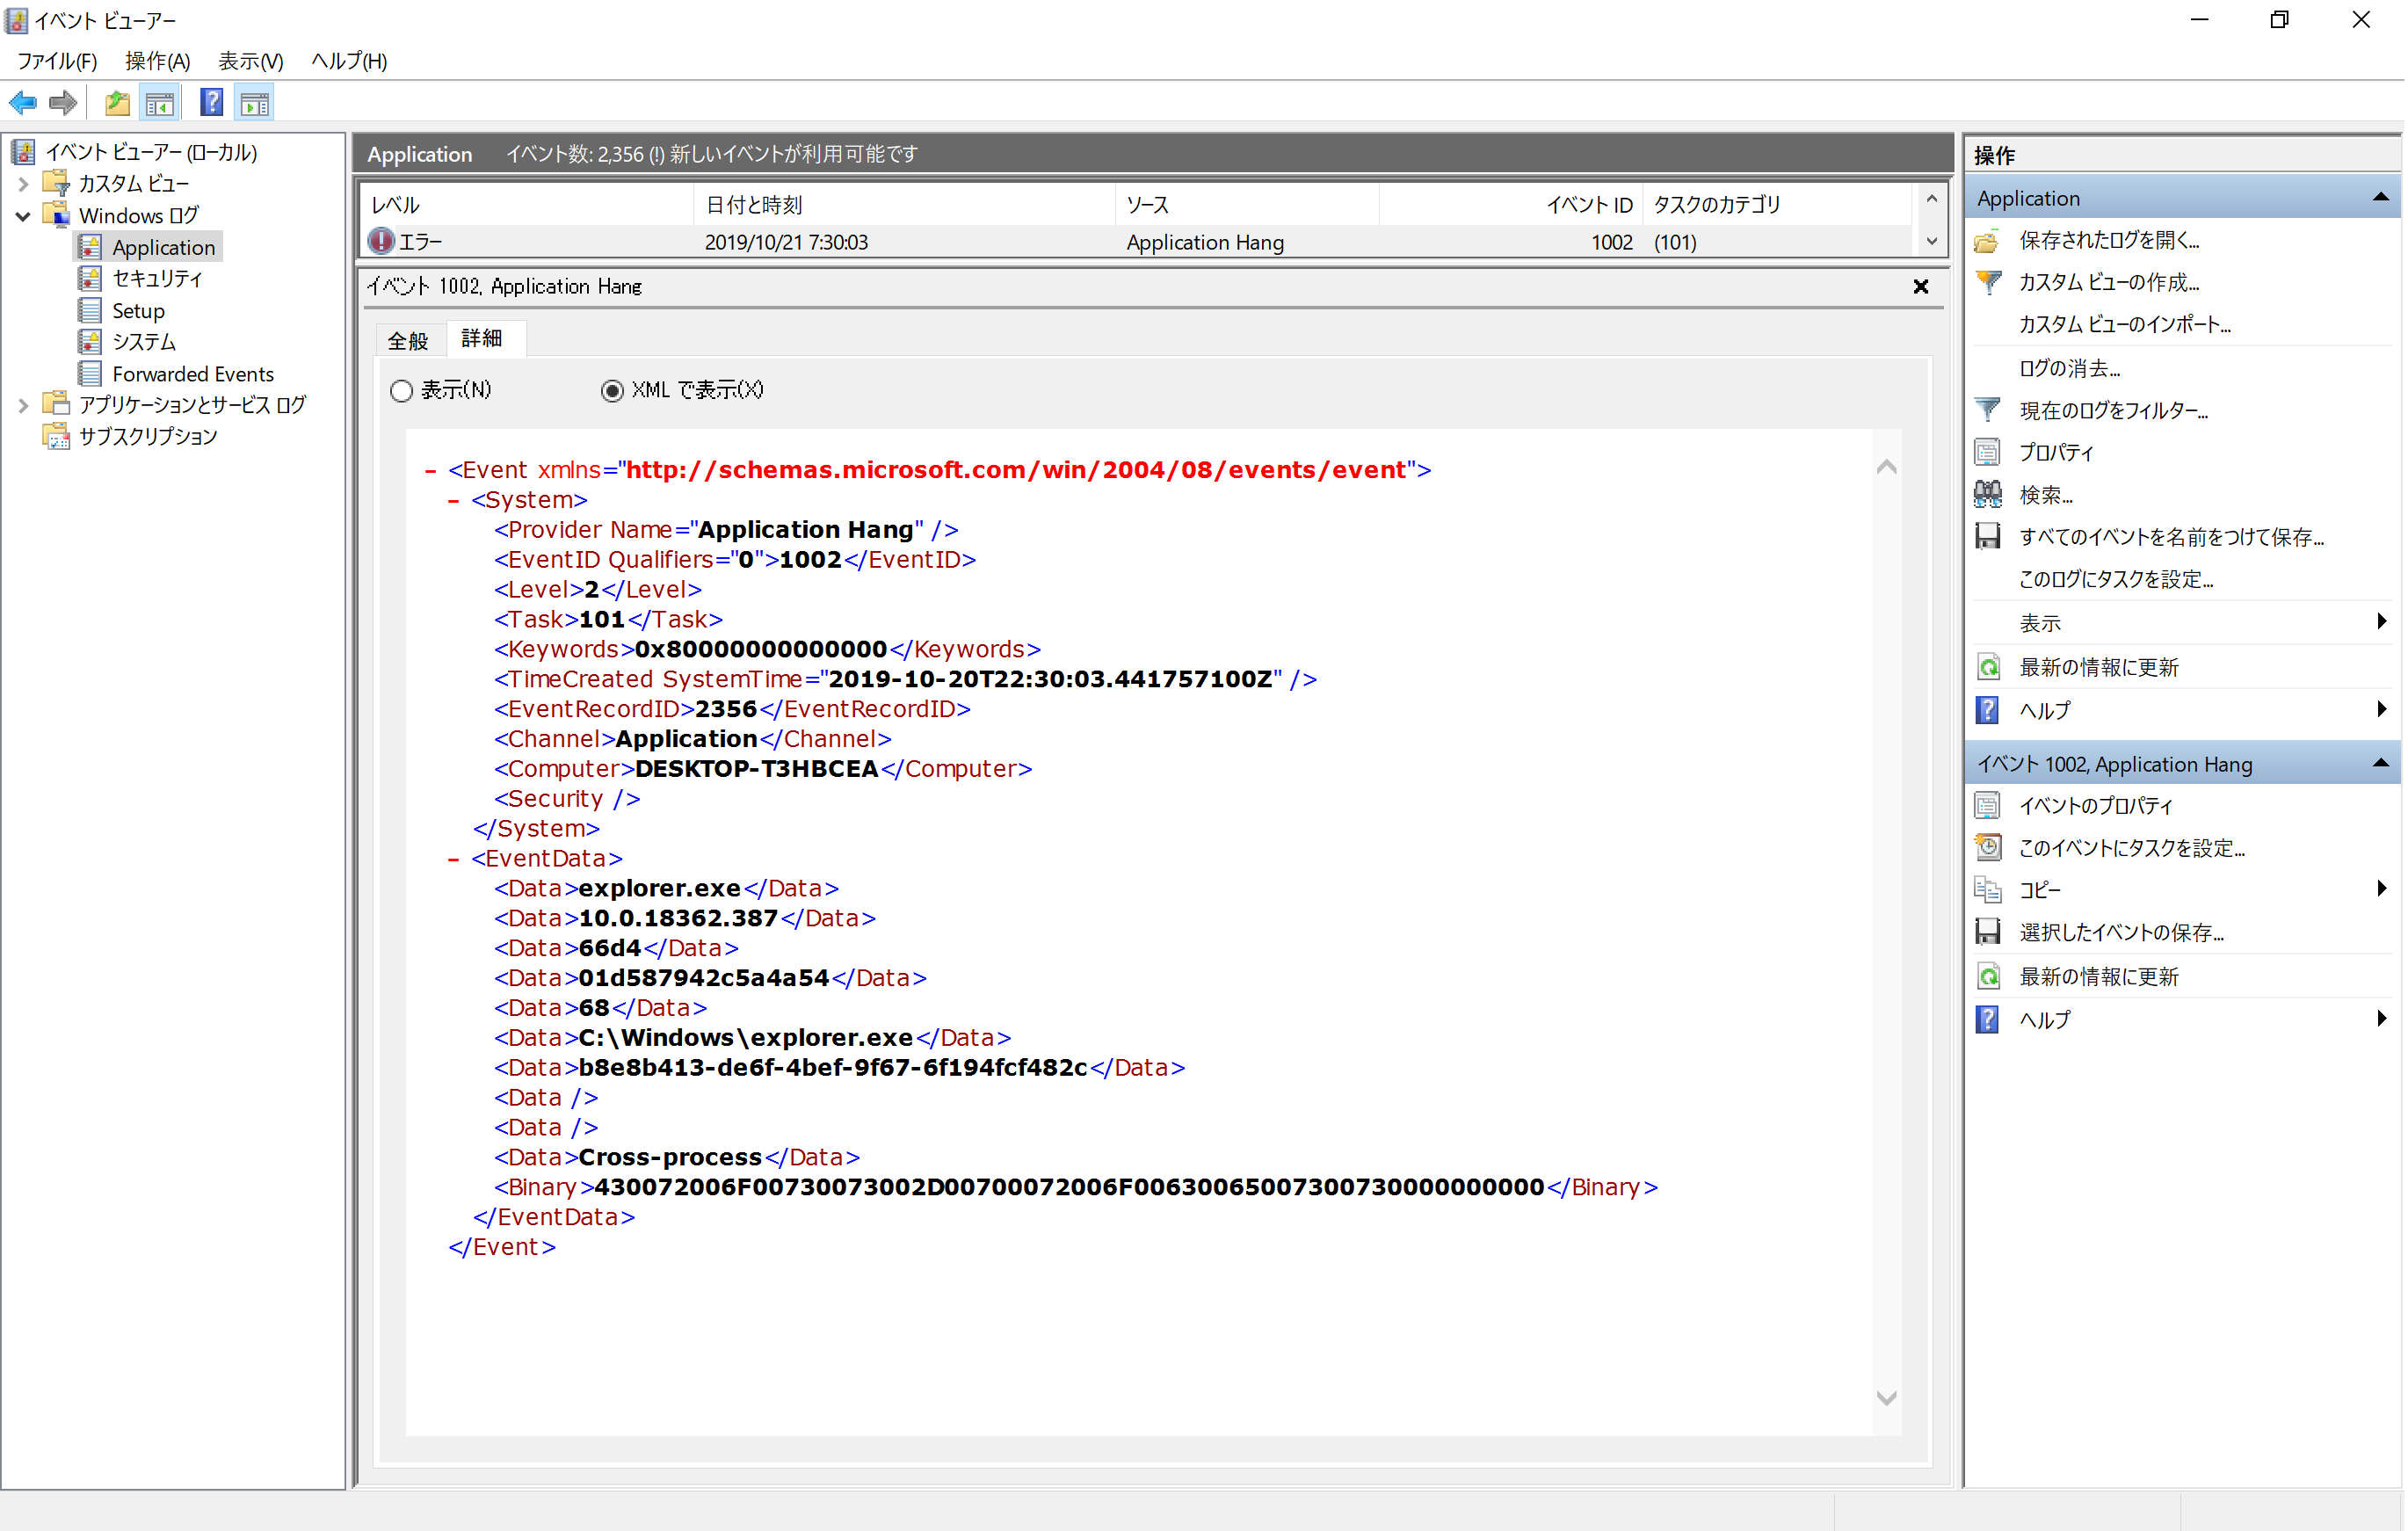
Task: Collapse the Windows ログ tree node
Action: pos(22,216)
